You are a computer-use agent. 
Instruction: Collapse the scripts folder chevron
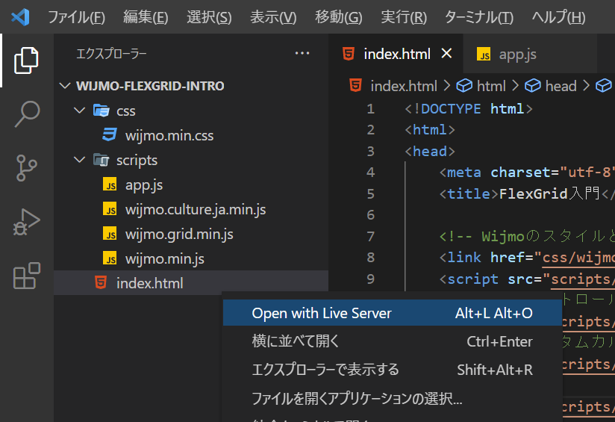point(80,159)
